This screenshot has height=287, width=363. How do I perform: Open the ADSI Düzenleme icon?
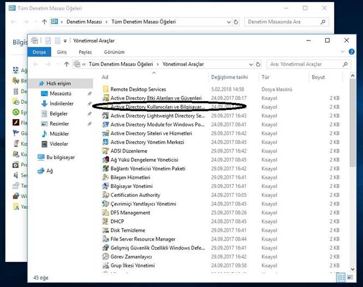[x=105, y=151]
